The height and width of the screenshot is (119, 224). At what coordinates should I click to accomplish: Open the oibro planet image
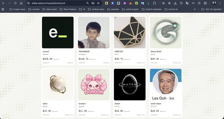(x=58, y=84)
